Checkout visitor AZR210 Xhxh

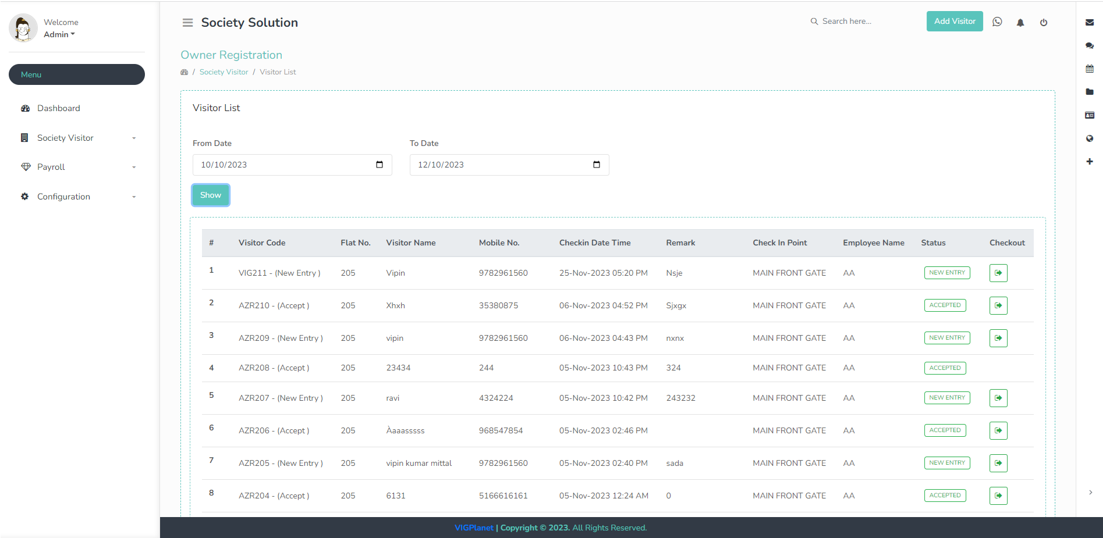pos(998,305)
